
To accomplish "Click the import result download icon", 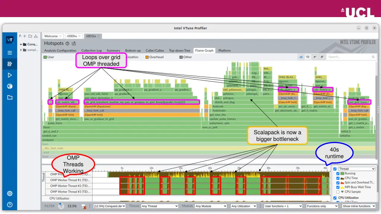I will point(36,36).
